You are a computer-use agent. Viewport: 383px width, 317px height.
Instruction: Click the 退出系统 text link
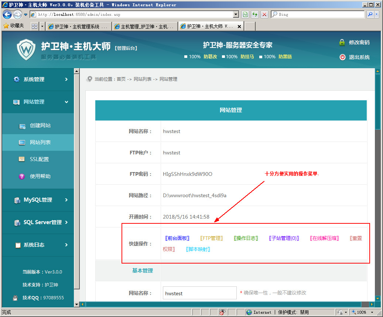tap(359, 57)
